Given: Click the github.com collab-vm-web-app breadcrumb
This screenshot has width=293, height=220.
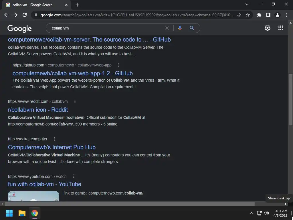Looking at the screenshot, I should (62, 65).
